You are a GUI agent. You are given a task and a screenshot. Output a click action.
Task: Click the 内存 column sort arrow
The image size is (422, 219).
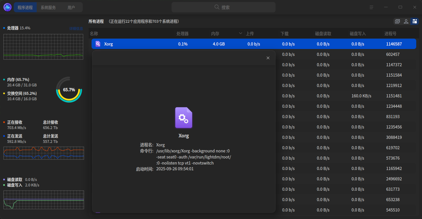241,33
